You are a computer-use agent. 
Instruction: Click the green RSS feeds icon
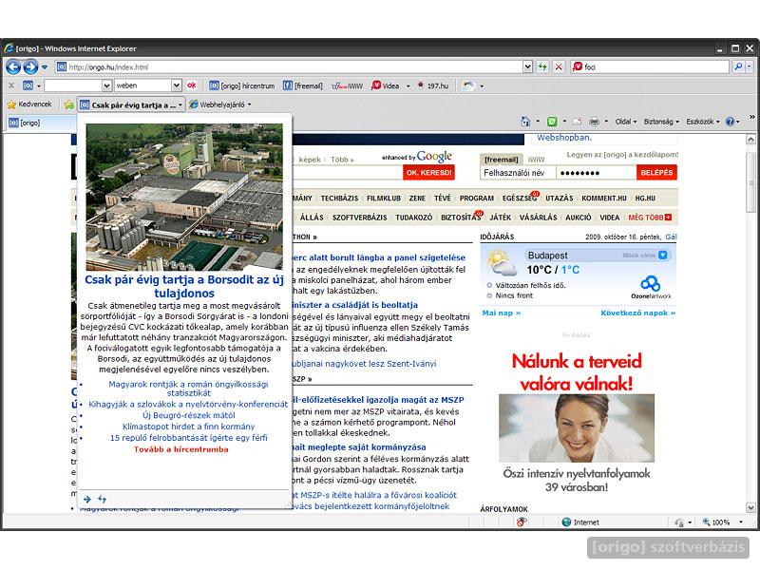[x=552, y=122]
